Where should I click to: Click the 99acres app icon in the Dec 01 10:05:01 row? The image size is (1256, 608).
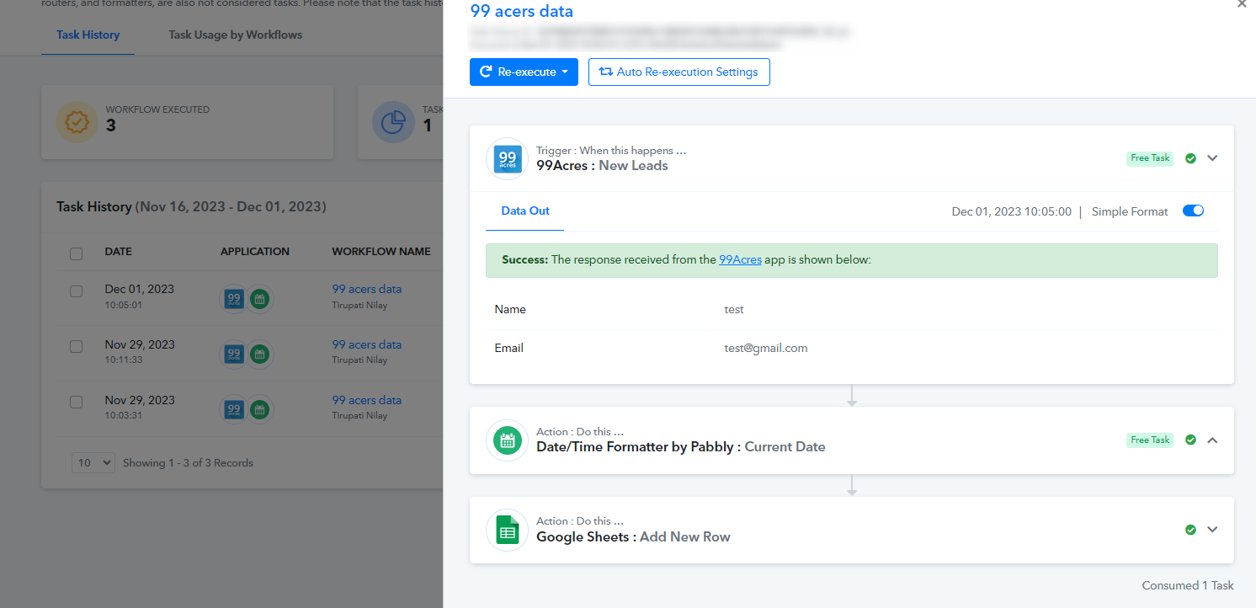(234, 298)
